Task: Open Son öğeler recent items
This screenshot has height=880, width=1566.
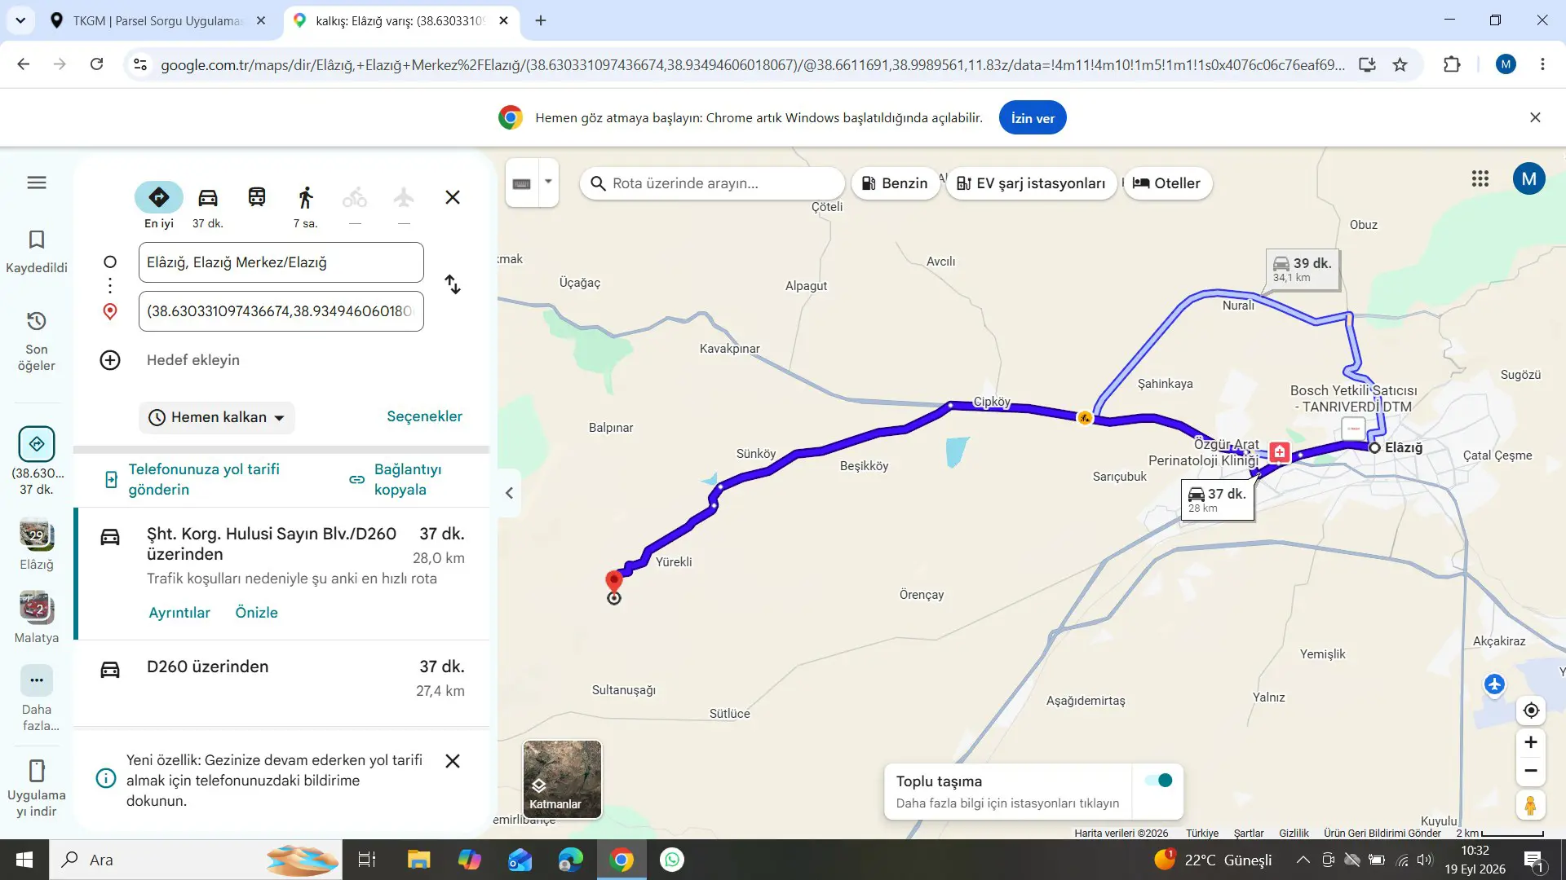Action: tap(37, 341)
